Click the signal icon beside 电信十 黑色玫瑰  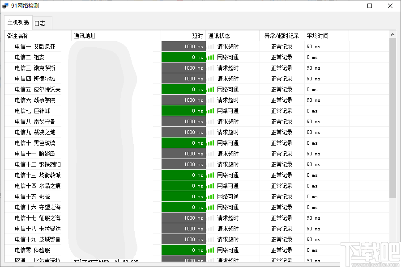[x=210, y=142]
